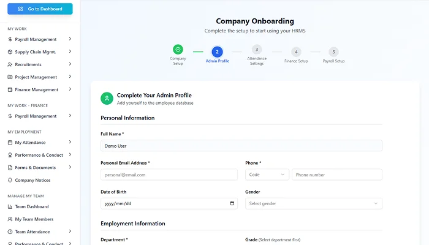The width and height of the screenshot is (429, 245).
Task: Open the phone Code dropdown
Action: pyautogui.click(x=267, y=175)
